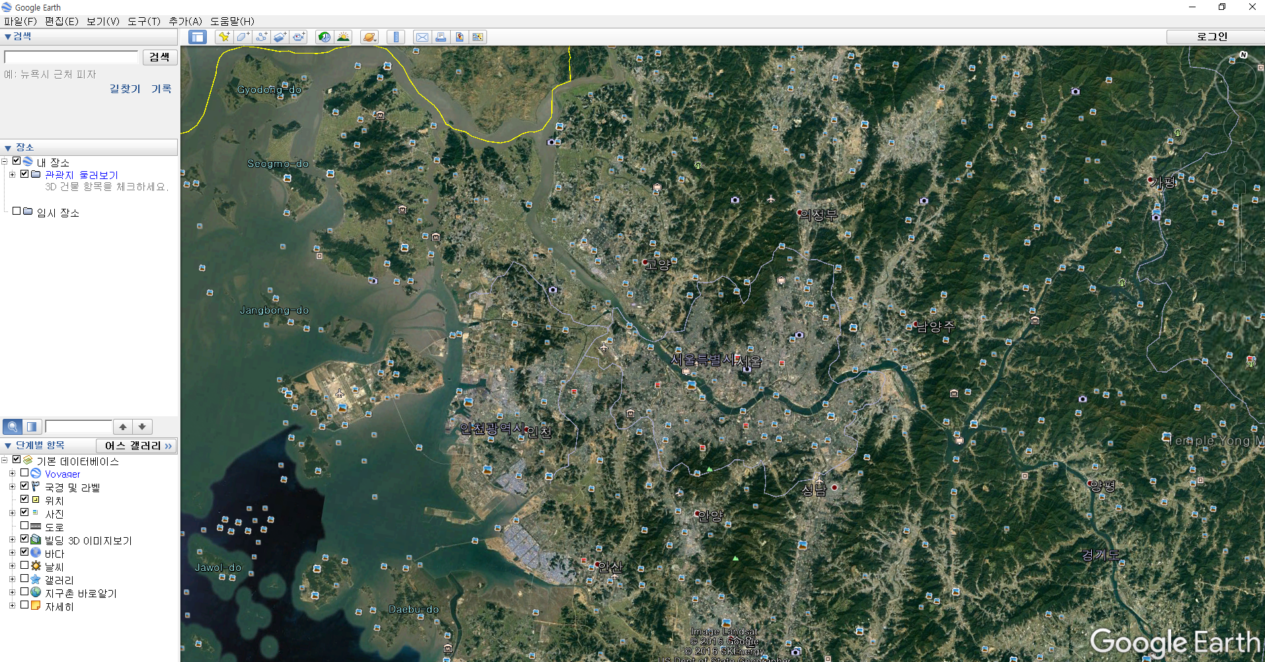The image size is (1265, 662).
Task: Open the 편집(E) menu
Action: click(61, 21)
